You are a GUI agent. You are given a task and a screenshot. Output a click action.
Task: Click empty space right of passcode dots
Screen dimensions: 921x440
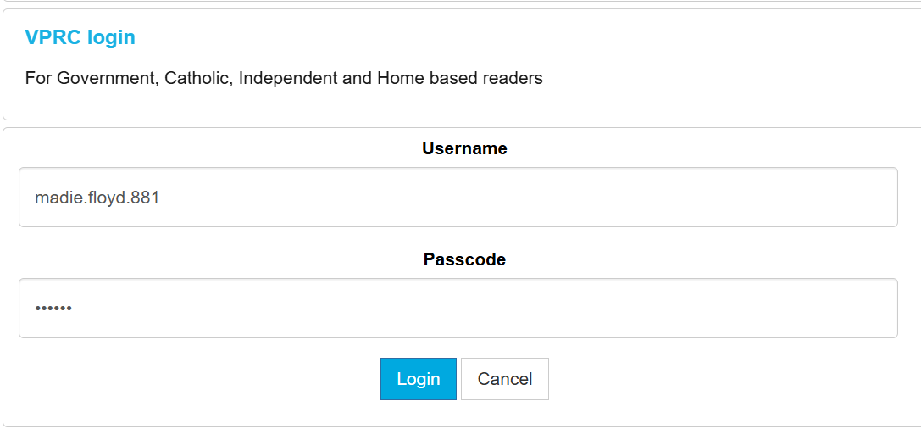508,309
